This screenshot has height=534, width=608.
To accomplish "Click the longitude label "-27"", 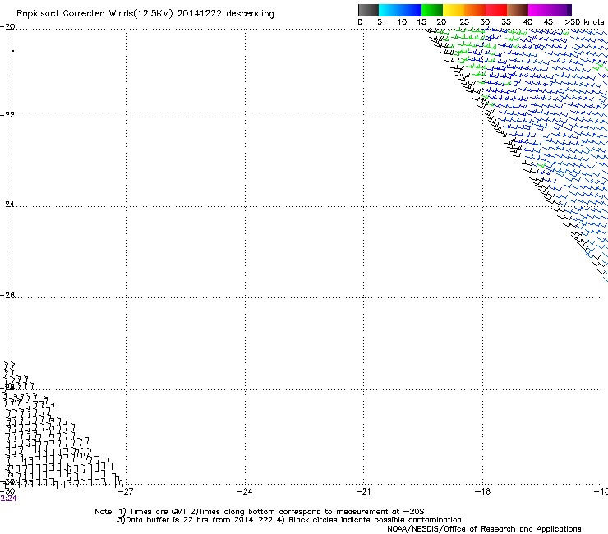I will coord(126,492).
